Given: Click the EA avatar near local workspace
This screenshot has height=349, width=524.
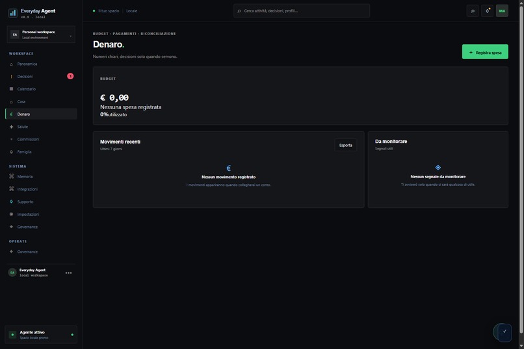Looking at the screenshot, I should [12, 272].
